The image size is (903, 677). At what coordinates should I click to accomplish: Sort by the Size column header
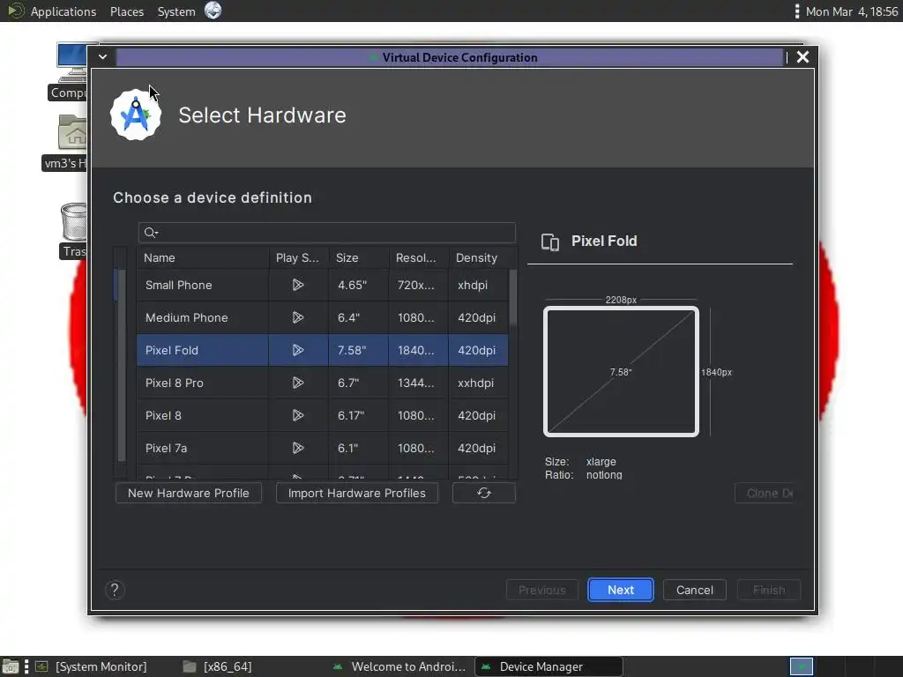tap(358, 258)
